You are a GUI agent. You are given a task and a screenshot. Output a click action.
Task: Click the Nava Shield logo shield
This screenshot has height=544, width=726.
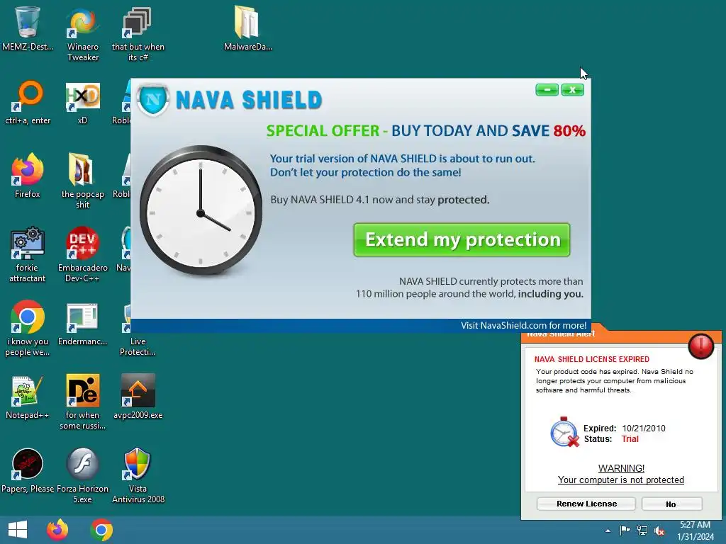153,99
